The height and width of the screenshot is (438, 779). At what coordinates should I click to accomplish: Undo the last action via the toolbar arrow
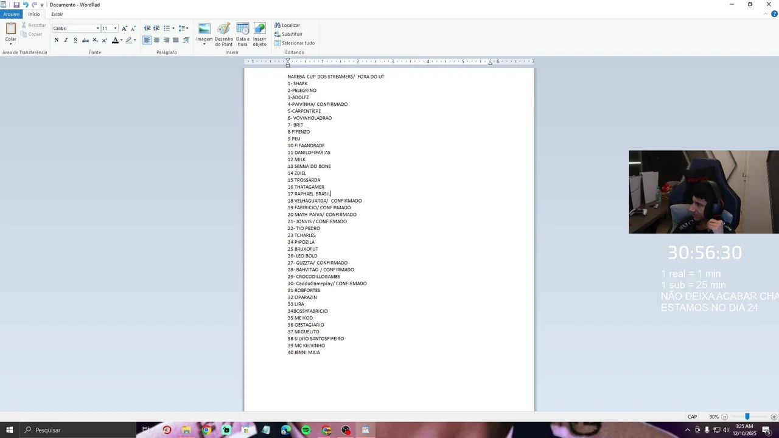(26, 4)
